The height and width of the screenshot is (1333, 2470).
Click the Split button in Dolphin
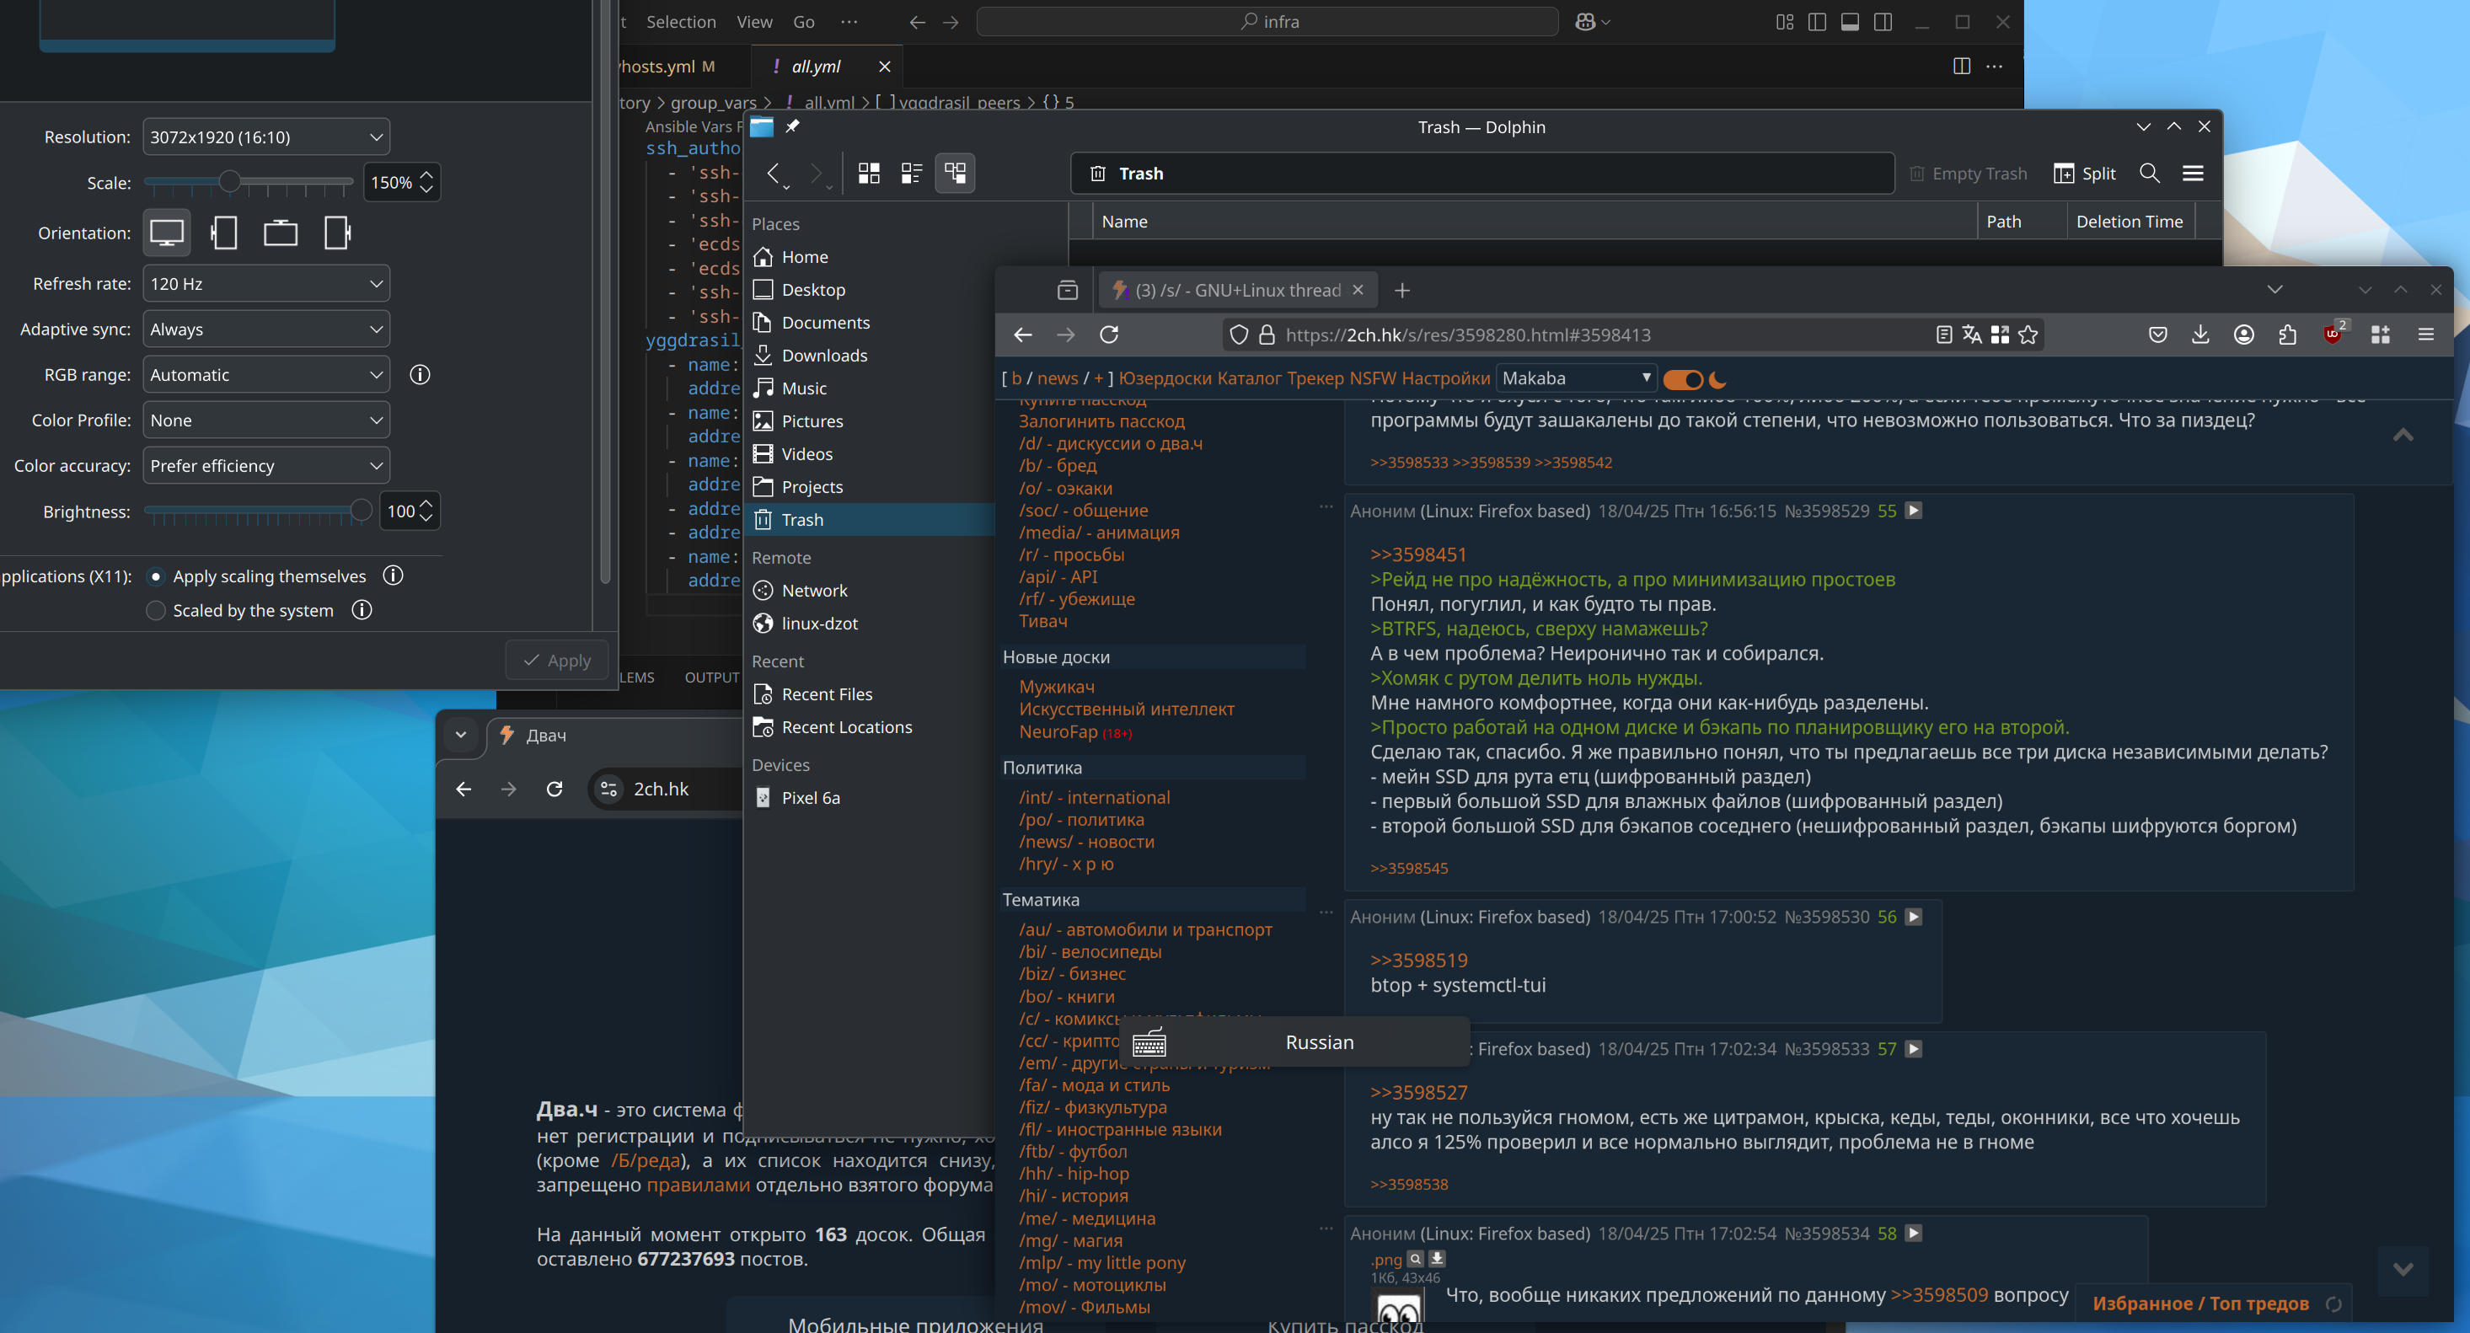2083,174
